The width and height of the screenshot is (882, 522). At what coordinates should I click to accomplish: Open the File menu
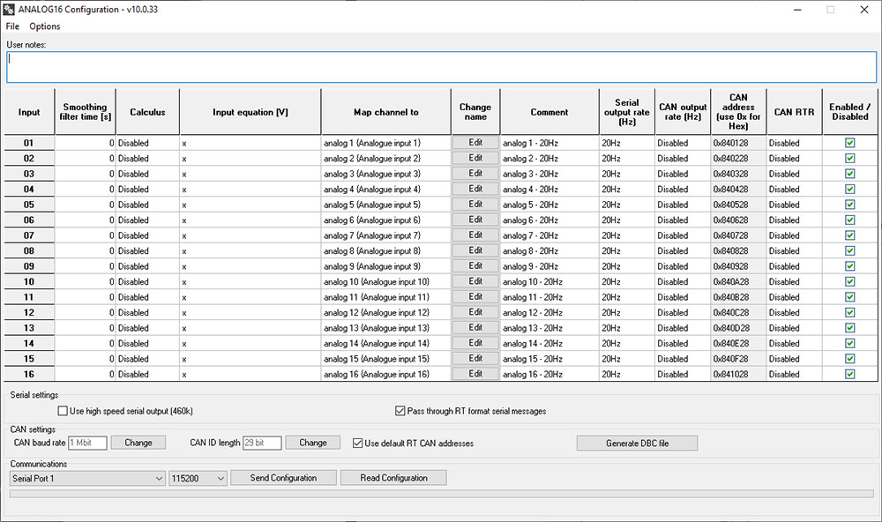(12, 26)
